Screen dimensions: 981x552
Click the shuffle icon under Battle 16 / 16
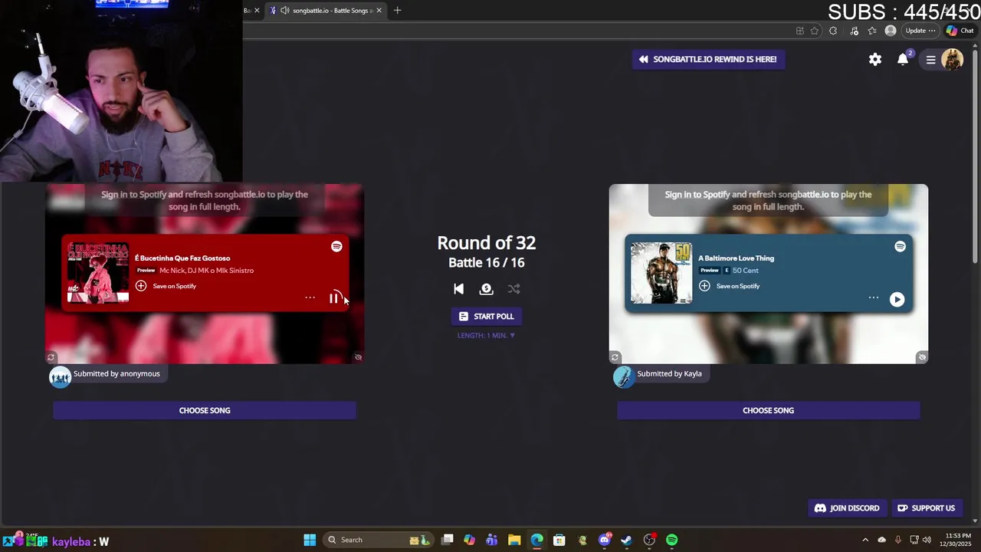click(513, 289)
